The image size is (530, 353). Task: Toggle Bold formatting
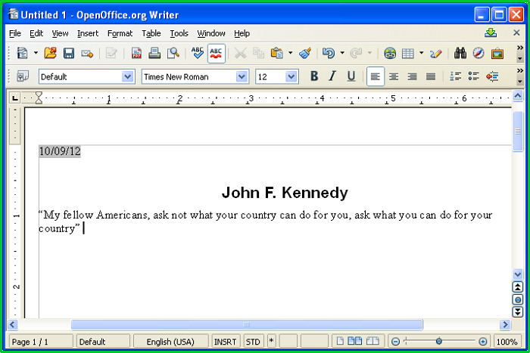point(313,76)
